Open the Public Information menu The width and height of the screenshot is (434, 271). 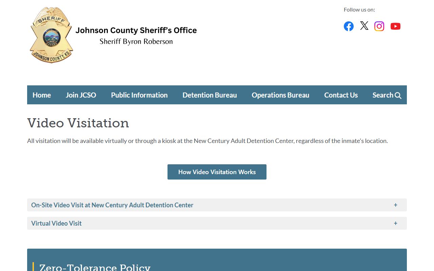coord(139,95)
